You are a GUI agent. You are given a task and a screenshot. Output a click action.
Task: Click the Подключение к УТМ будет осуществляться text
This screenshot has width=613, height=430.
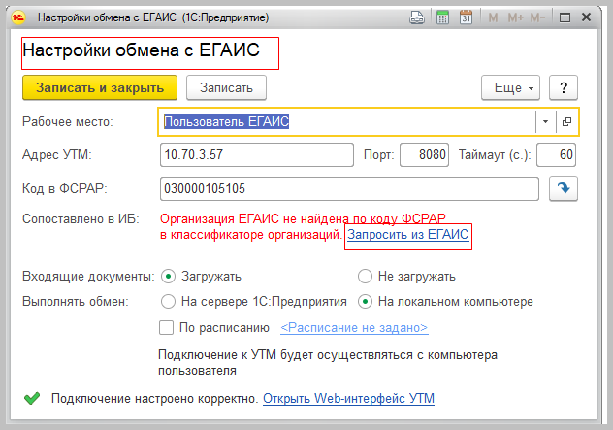[x=328, y=362]
